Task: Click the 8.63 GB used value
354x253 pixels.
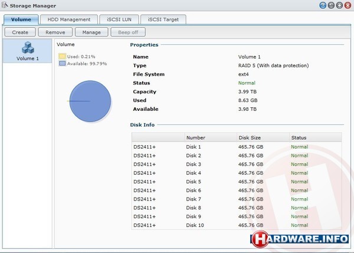Action: (248, 100)
